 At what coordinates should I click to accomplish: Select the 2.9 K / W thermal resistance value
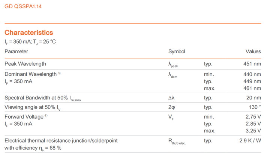250,141
